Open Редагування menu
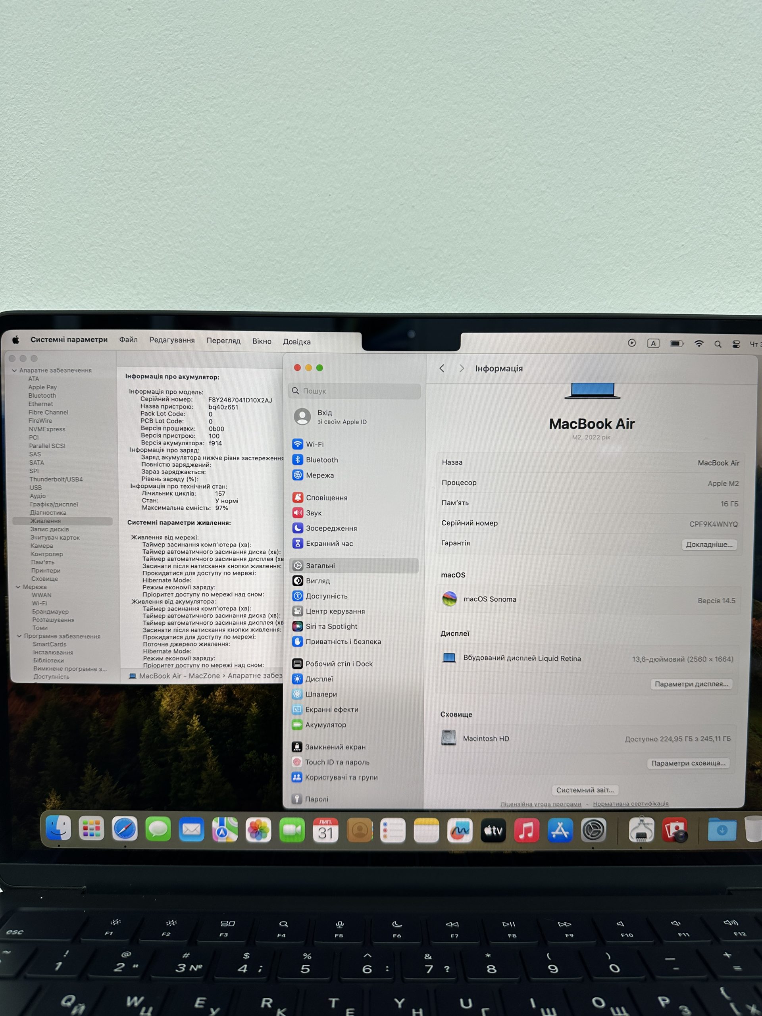Viewport: 762px width, 1016px height. pos(172,340)
